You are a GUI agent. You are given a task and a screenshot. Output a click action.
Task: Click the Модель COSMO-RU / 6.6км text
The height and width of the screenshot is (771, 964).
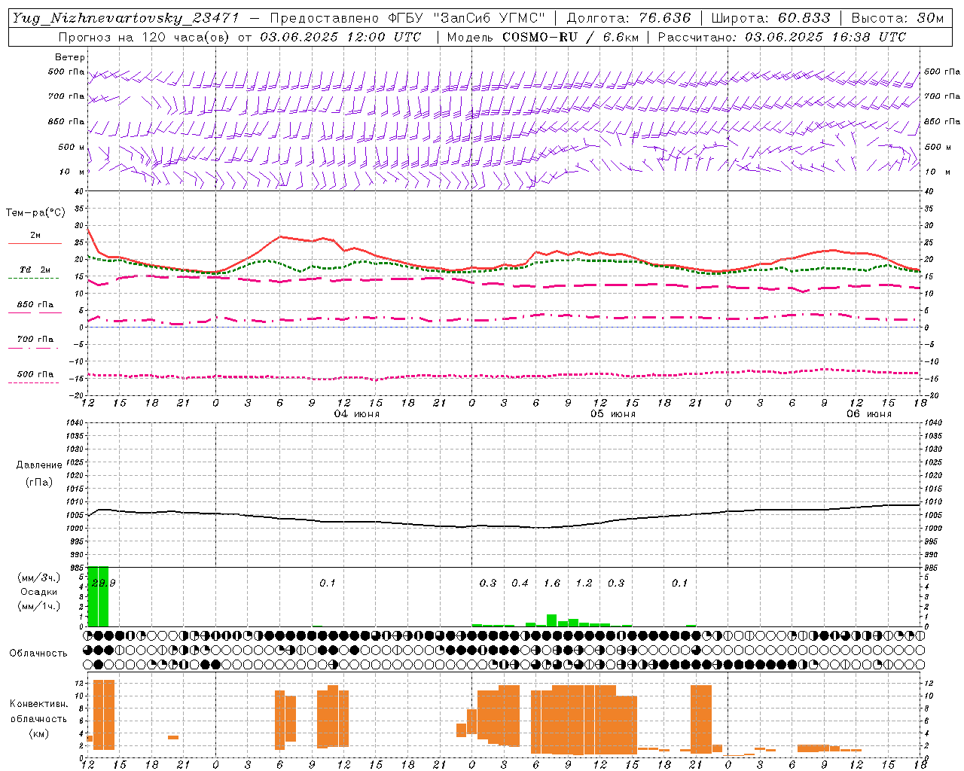[x=542, y=37]
